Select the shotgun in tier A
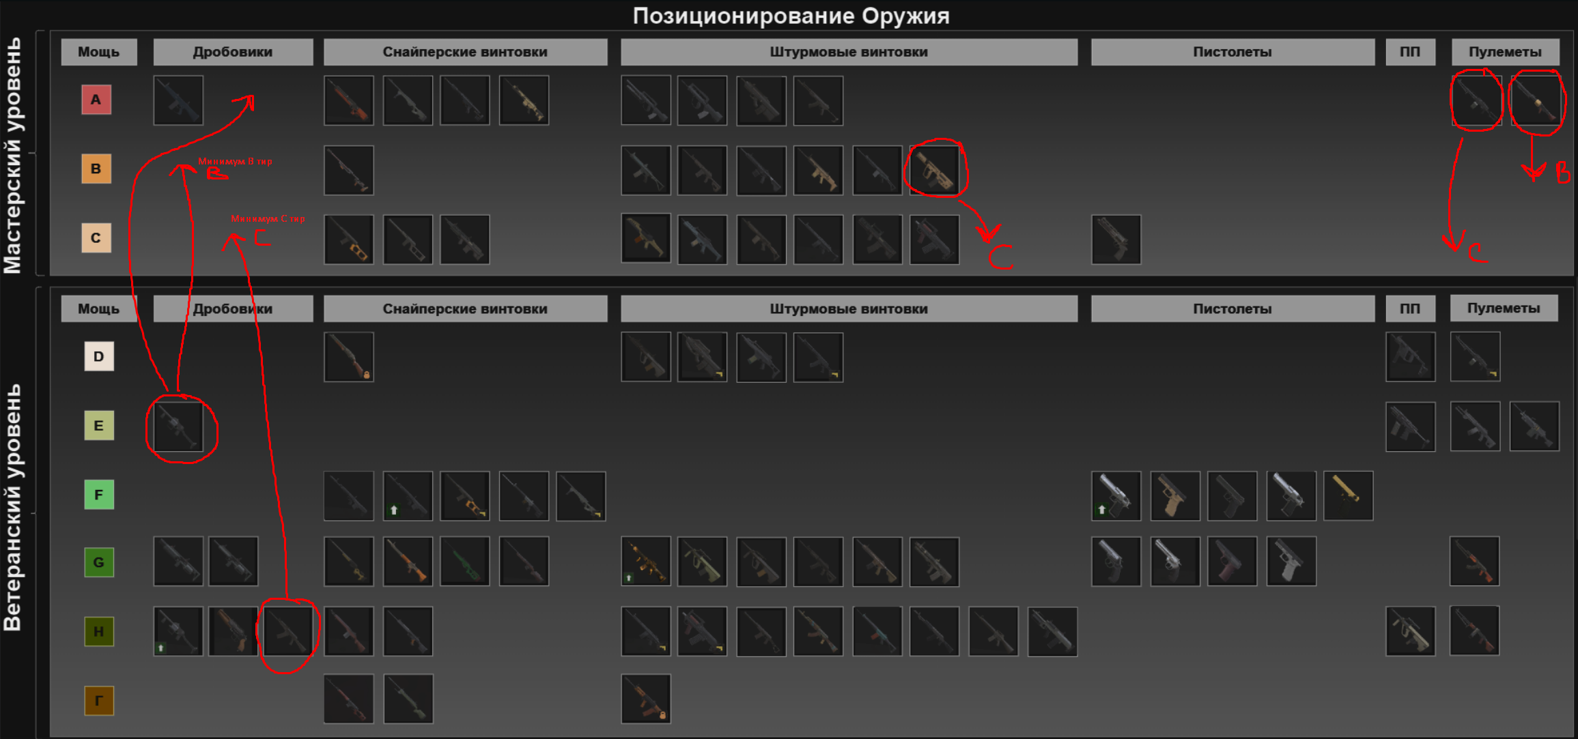Viewport: 1578px width, 739px height. 178,100
